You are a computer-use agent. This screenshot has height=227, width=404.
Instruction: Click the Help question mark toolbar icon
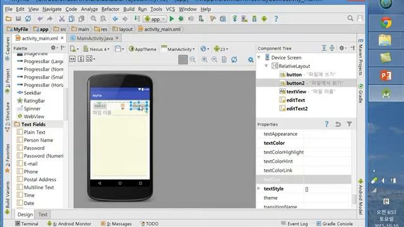click(276, 19)
